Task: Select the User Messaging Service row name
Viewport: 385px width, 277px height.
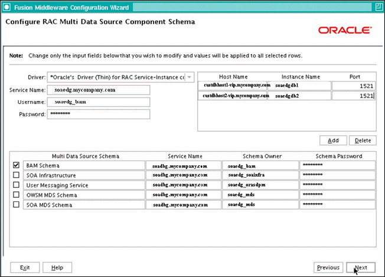Action: point(84,185)
